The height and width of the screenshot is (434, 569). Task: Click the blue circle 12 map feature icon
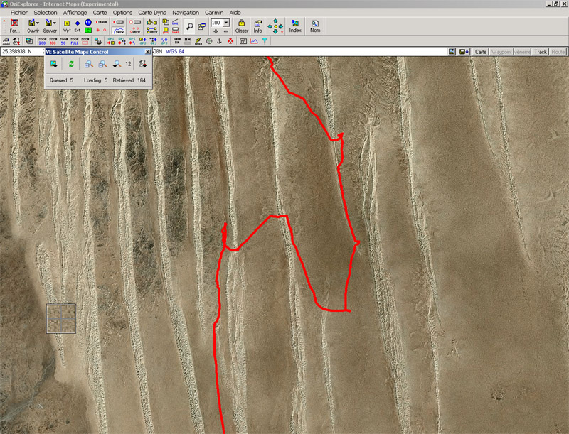(87, 23)
